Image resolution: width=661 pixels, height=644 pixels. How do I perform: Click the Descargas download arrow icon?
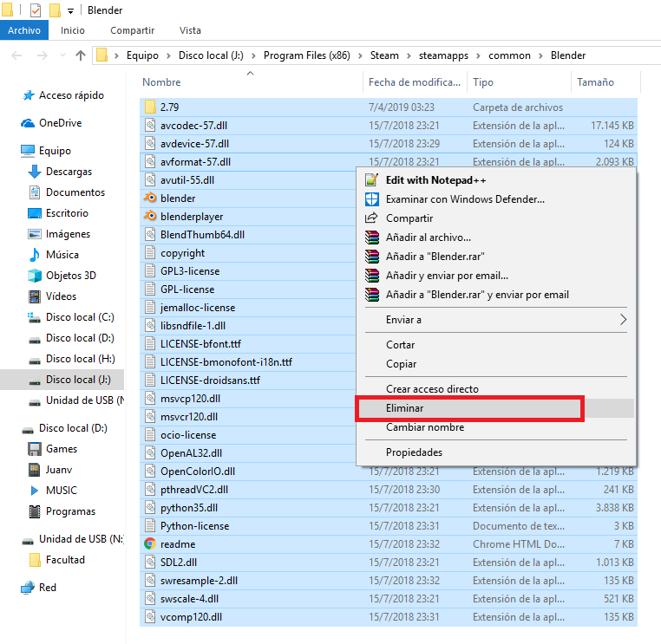click(35, 172)
